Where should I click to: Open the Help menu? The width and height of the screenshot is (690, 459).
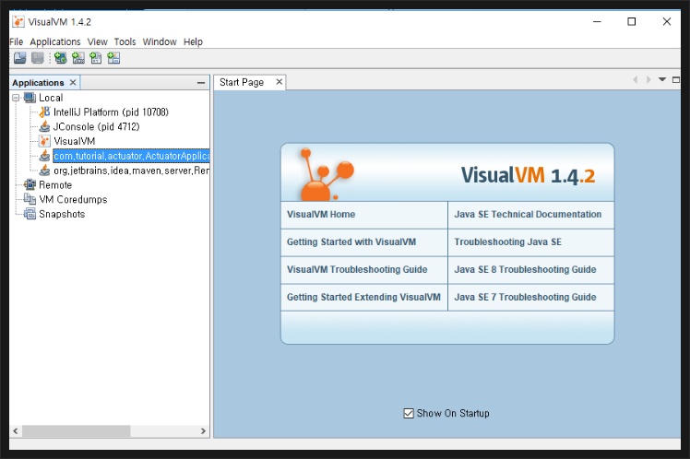193,41
